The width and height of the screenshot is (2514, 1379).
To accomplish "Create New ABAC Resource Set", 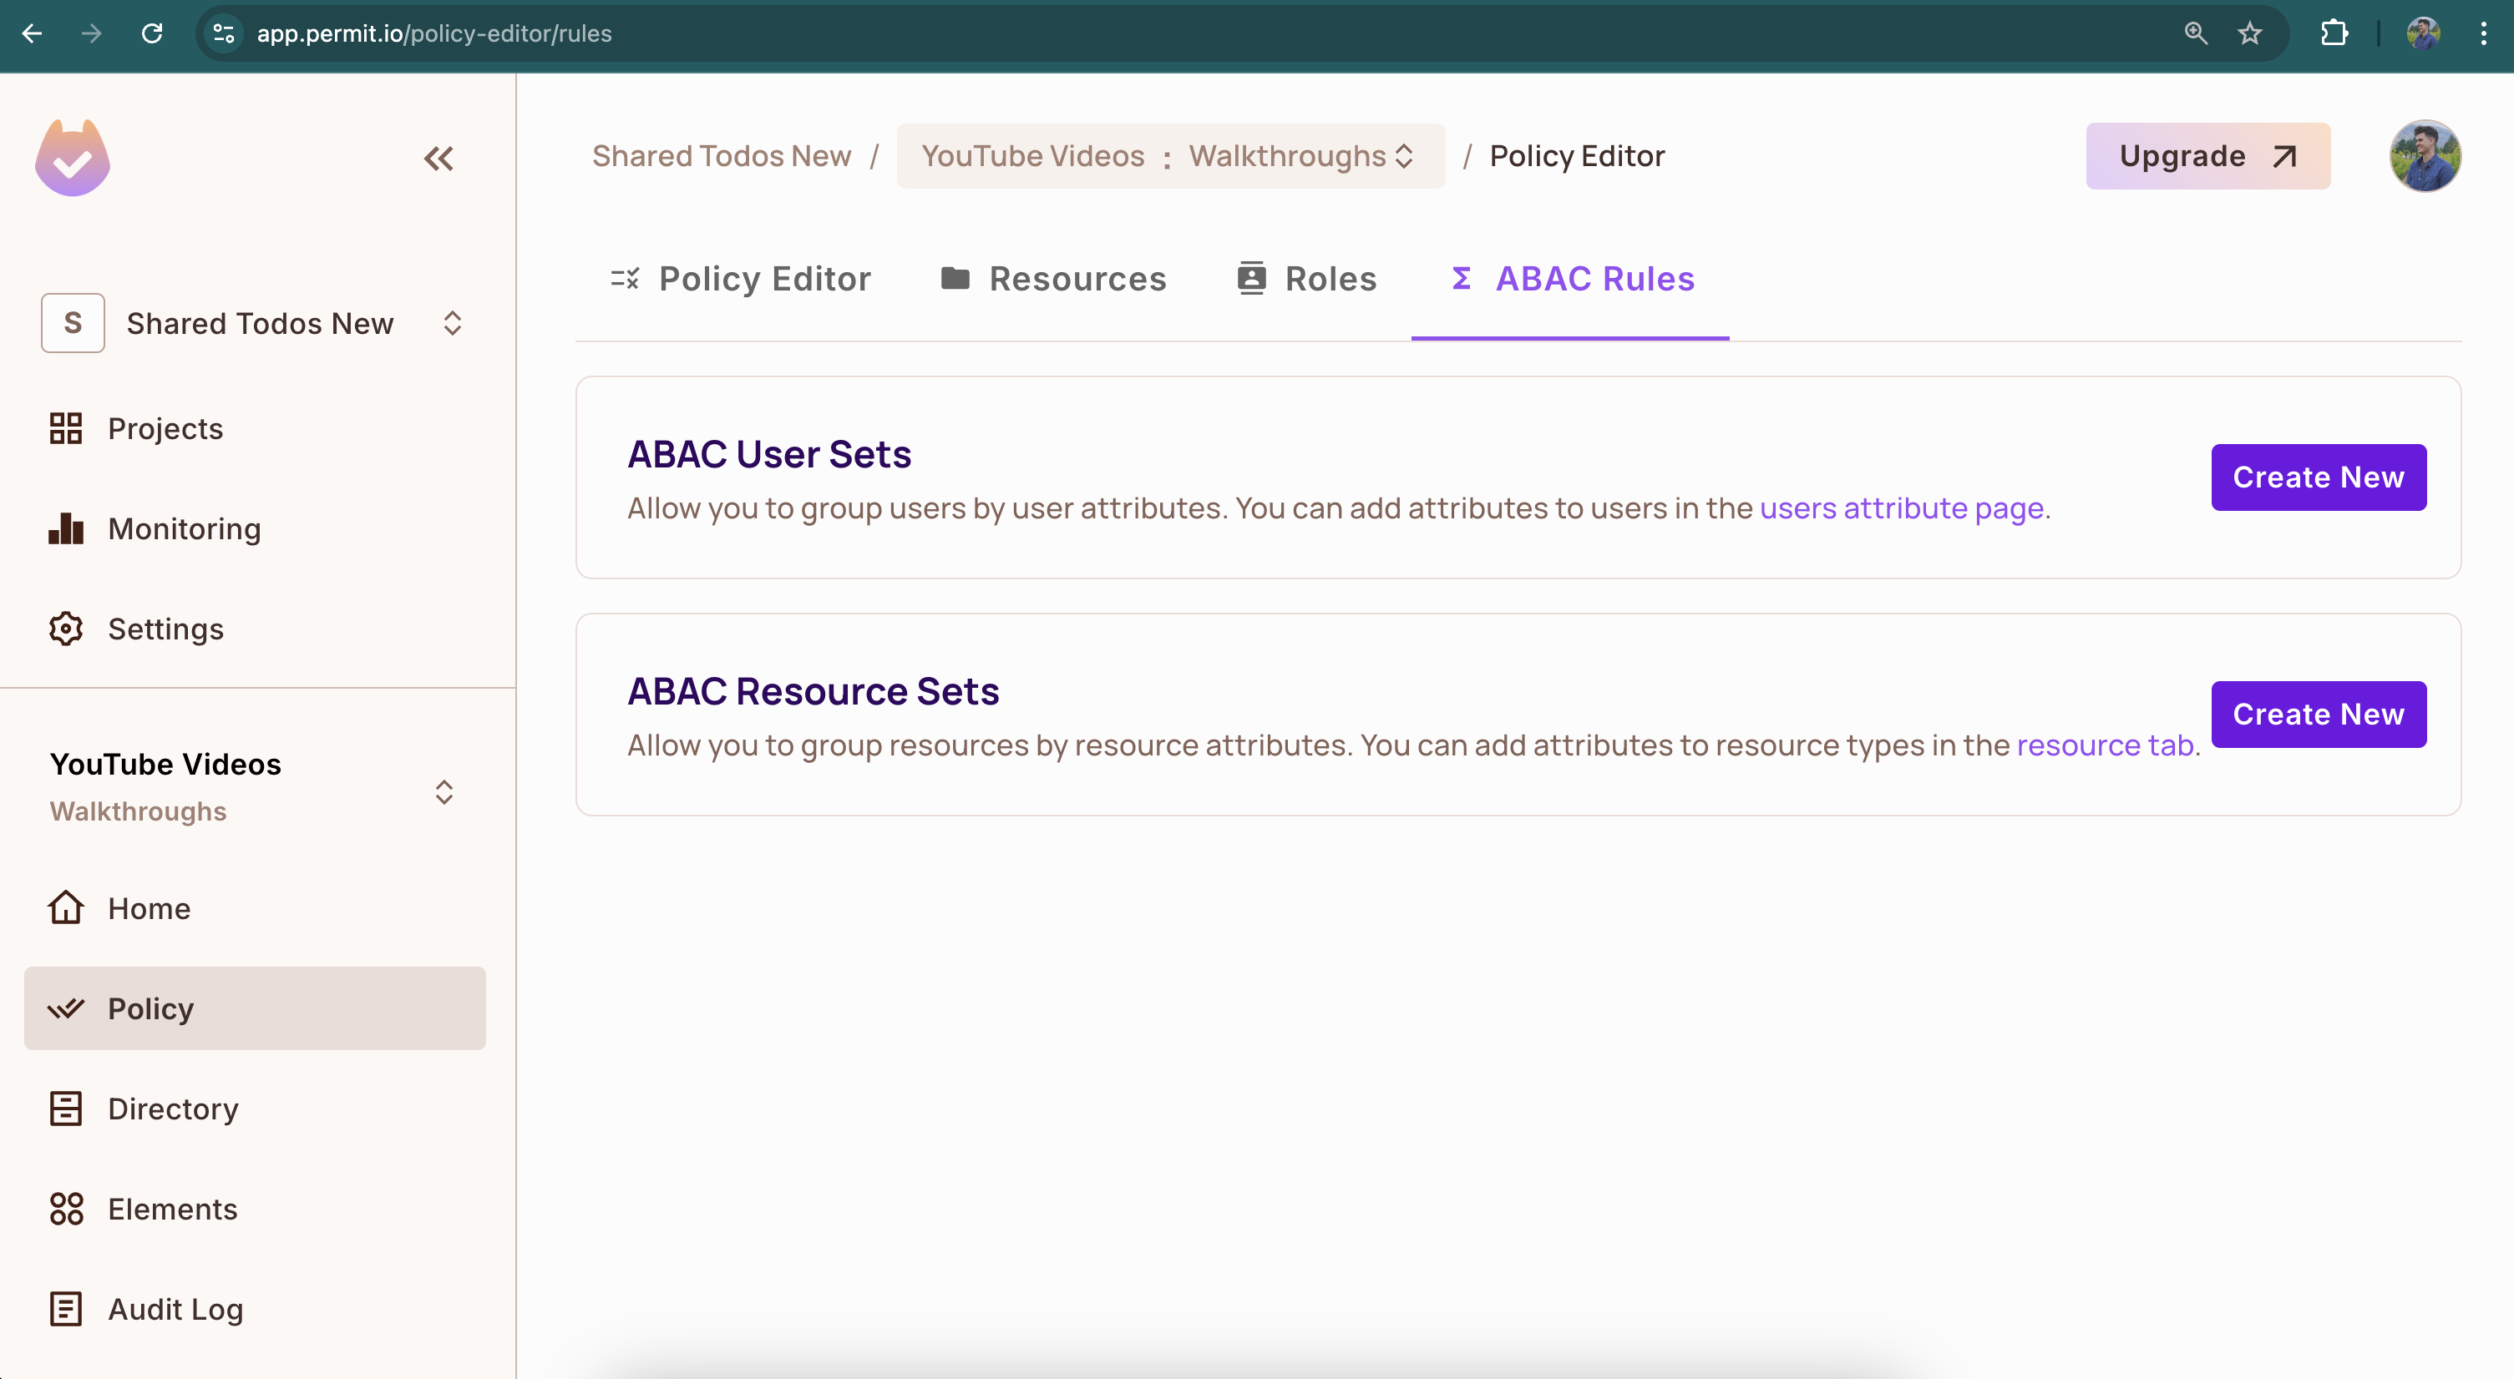I will (x=2318, y=714).
